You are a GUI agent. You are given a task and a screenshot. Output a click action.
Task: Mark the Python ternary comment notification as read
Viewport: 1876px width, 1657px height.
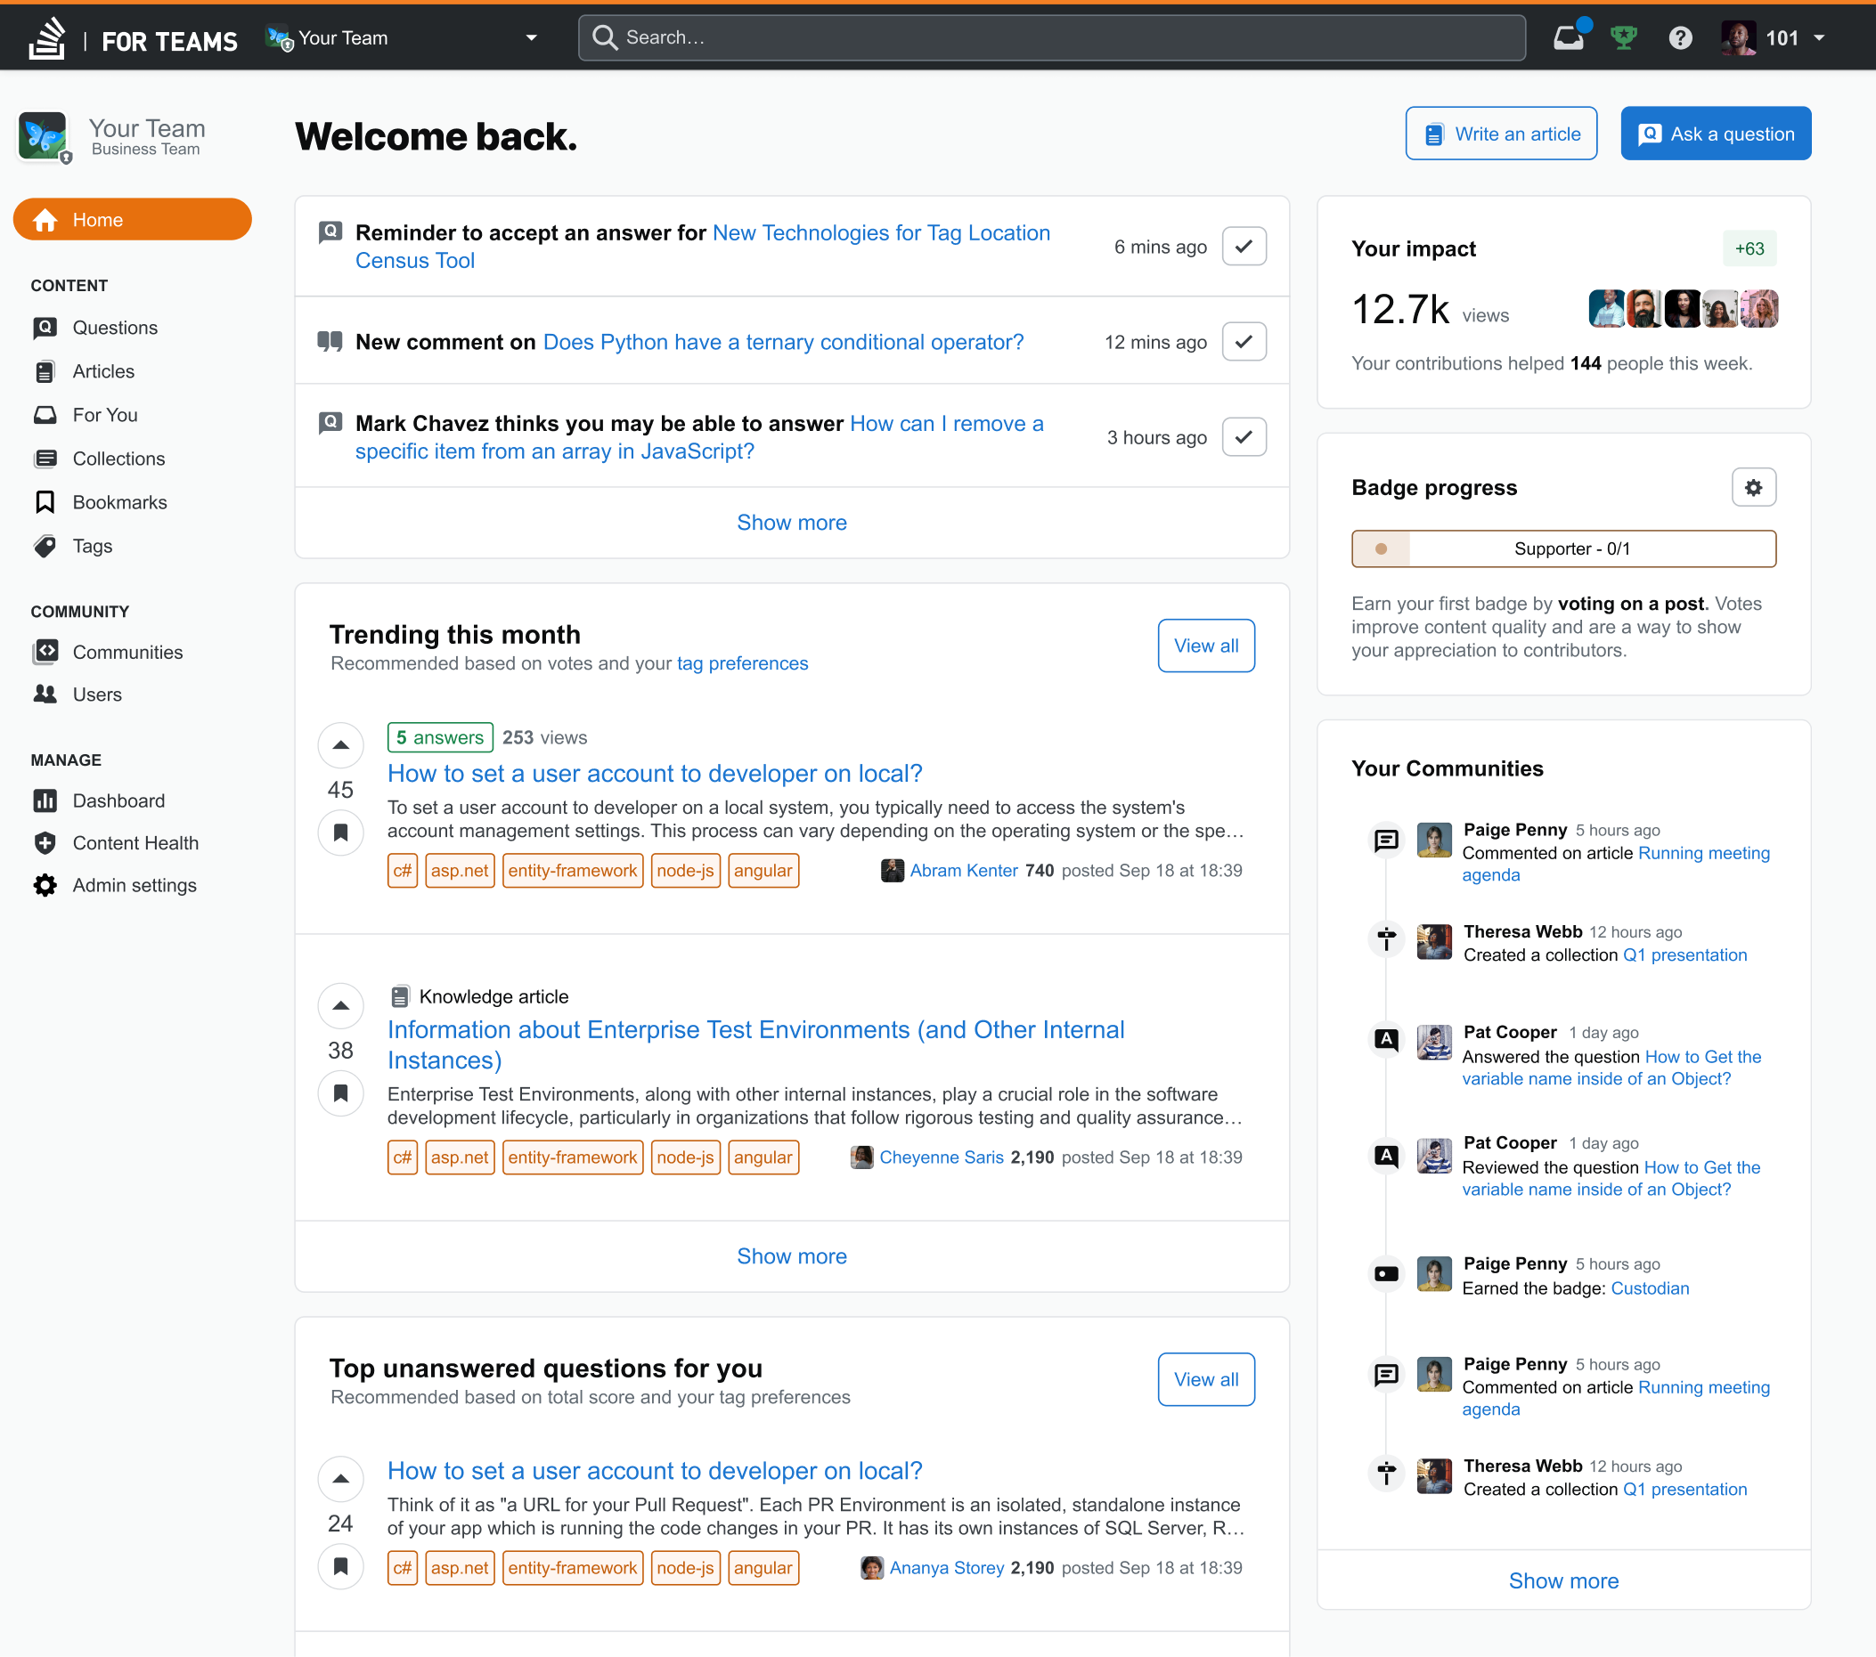[x=1244, y=341]
